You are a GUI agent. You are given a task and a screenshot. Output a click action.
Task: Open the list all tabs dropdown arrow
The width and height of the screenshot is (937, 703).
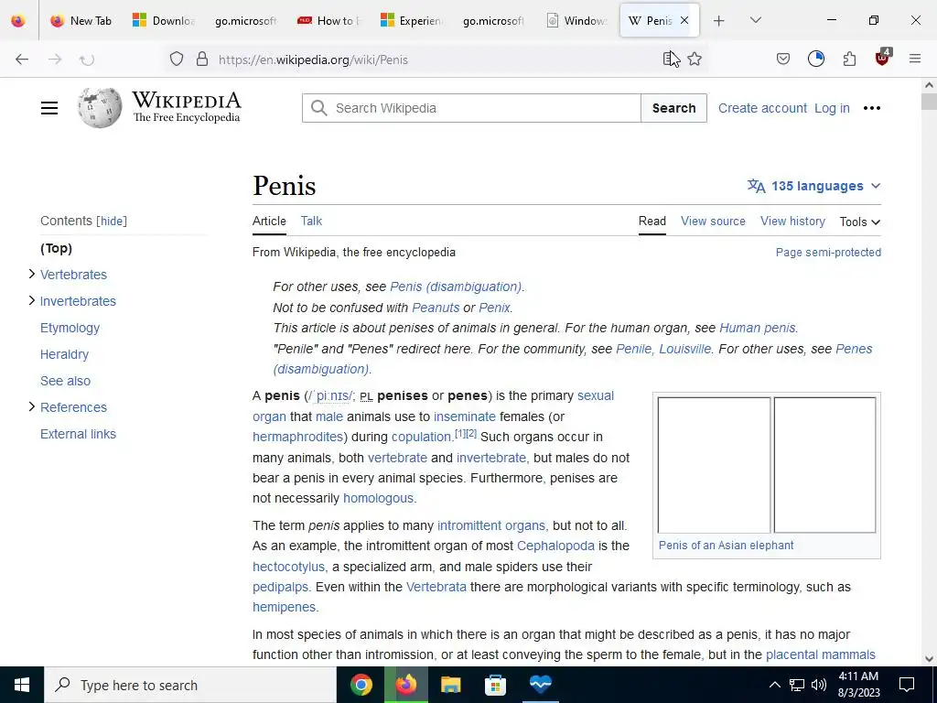pos(756,20)
